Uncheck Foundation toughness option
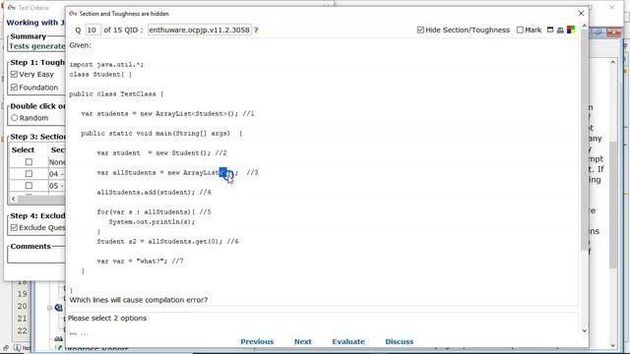This screenshot has height=354, width=630. [15, 88]
